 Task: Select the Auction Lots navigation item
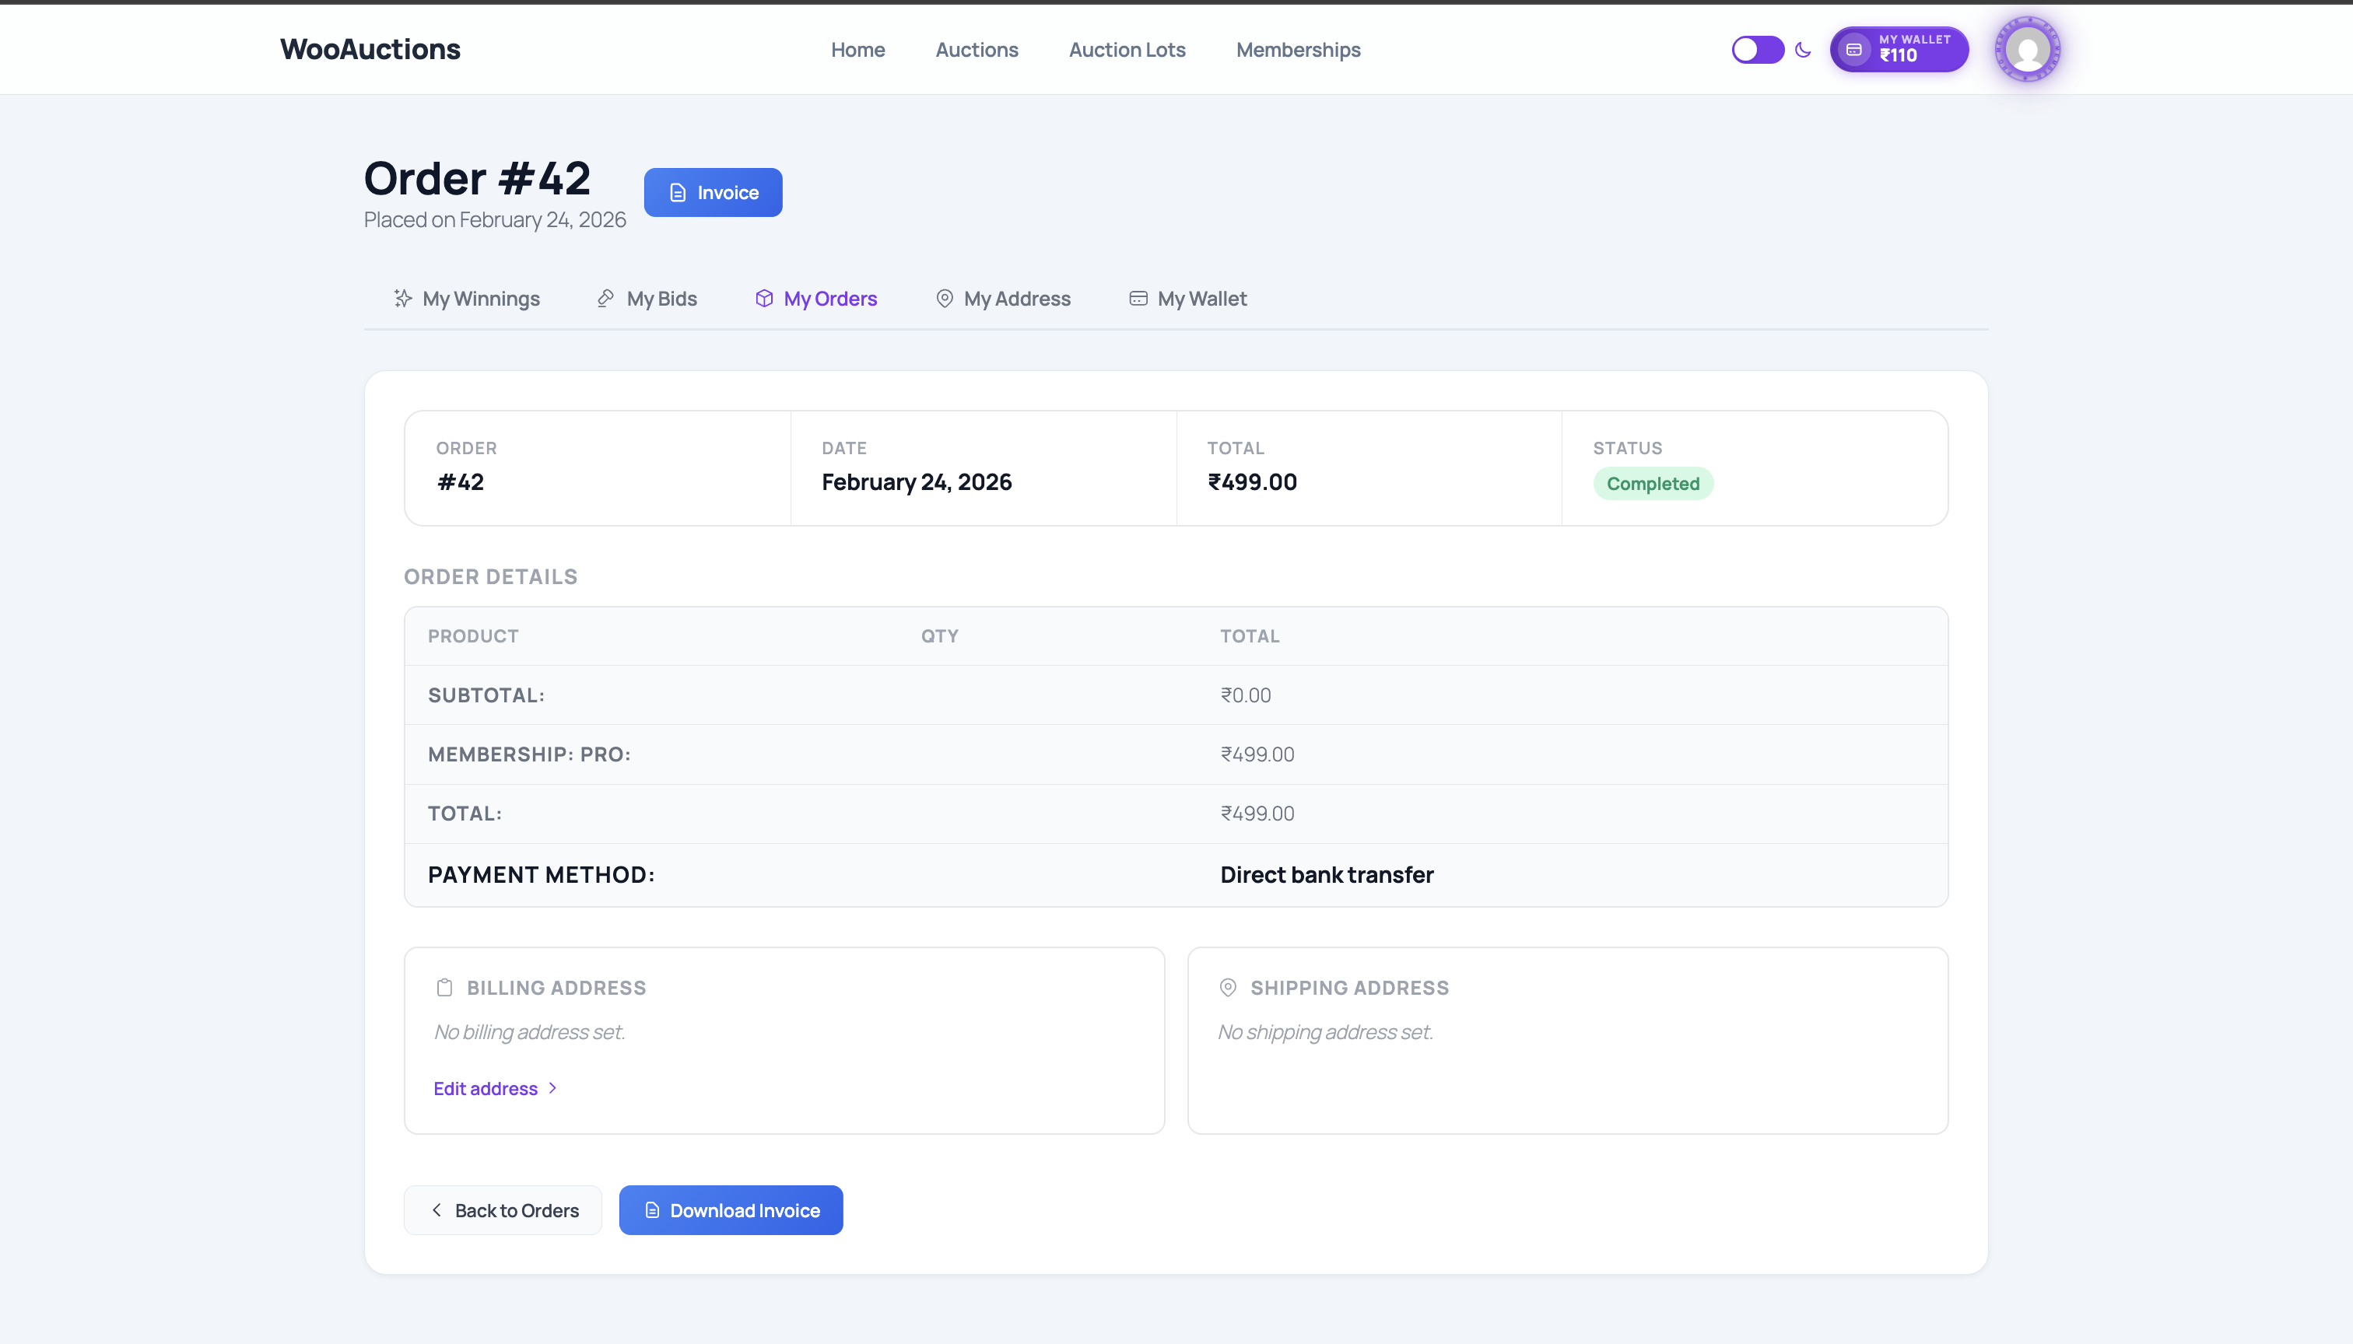point(1127,50)
